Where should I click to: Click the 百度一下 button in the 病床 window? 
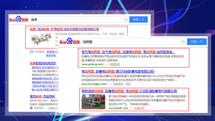pos(138,20)
